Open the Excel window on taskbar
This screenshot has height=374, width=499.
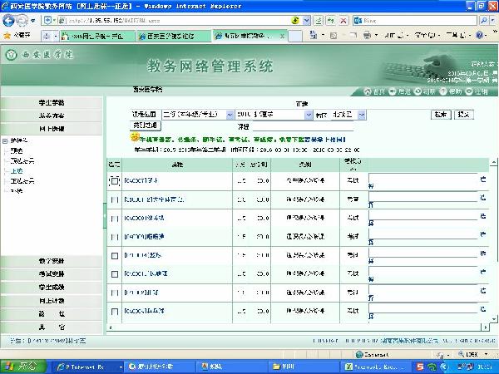coord(375,367)
